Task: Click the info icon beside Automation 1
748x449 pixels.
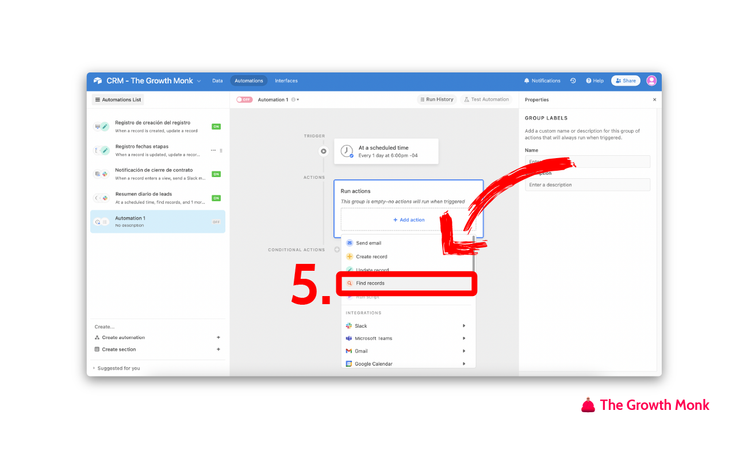Action: (293, 99)
